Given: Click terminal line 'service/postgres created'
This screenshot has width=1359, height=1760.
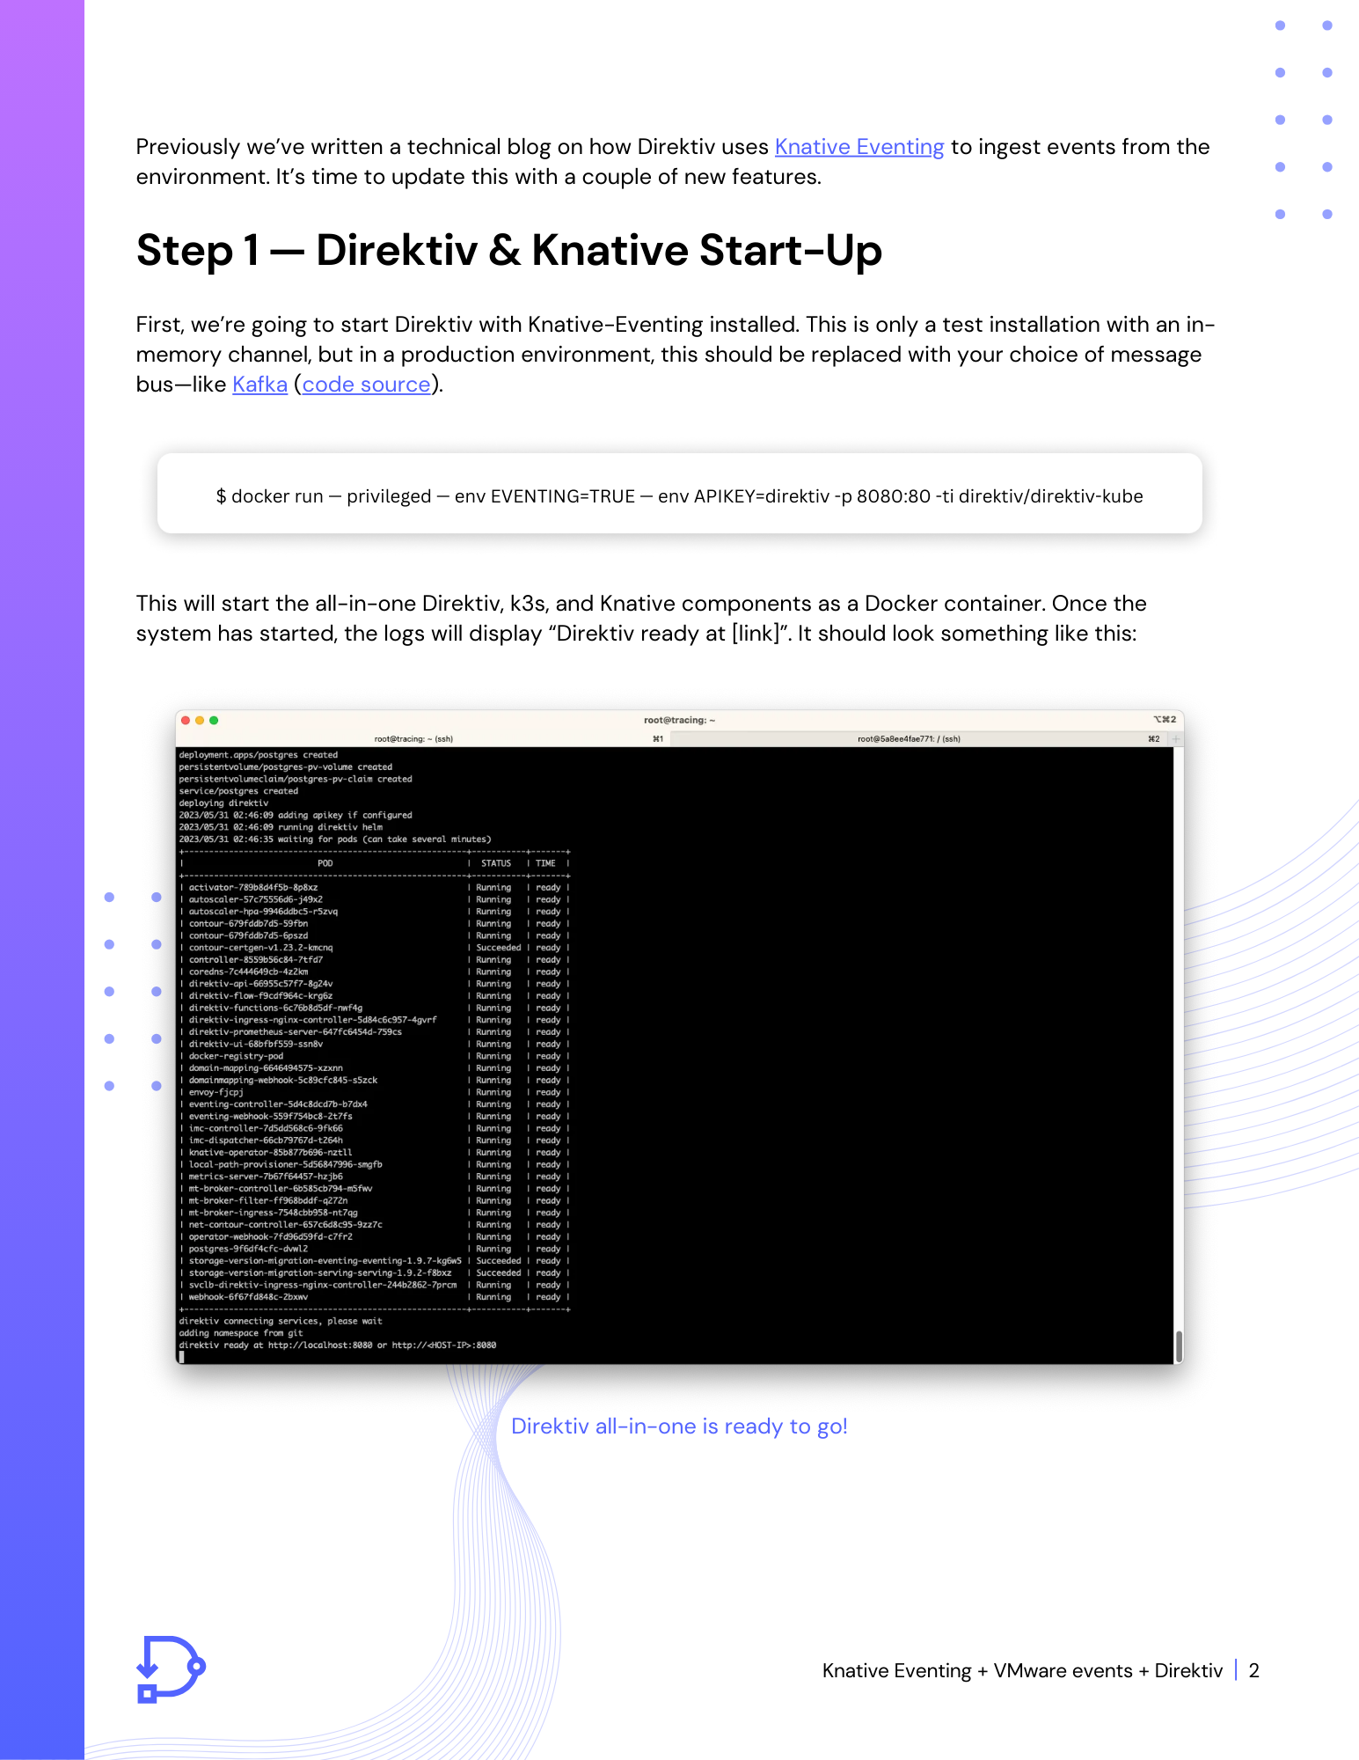Looking at the screenshot, I should tap(238, 791).
